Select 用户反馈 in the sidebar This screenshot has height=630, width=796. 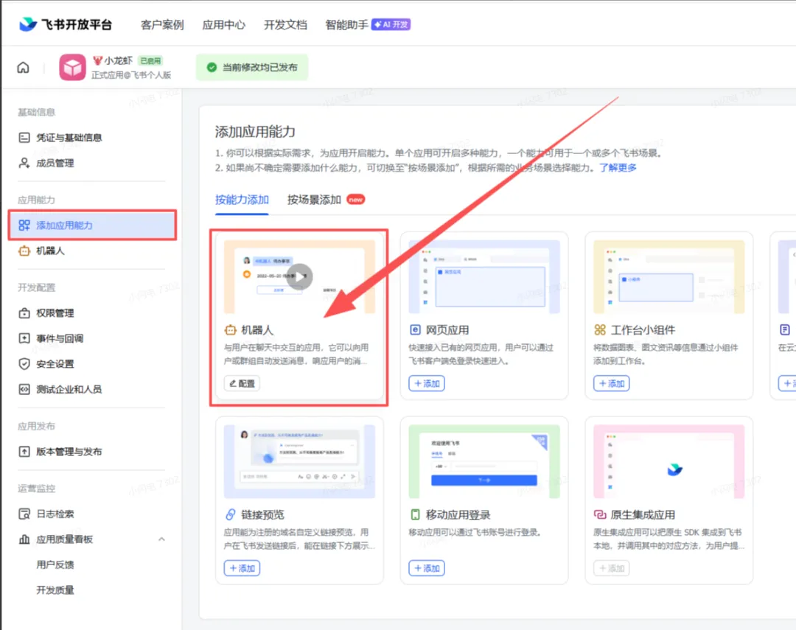(55, 564)
